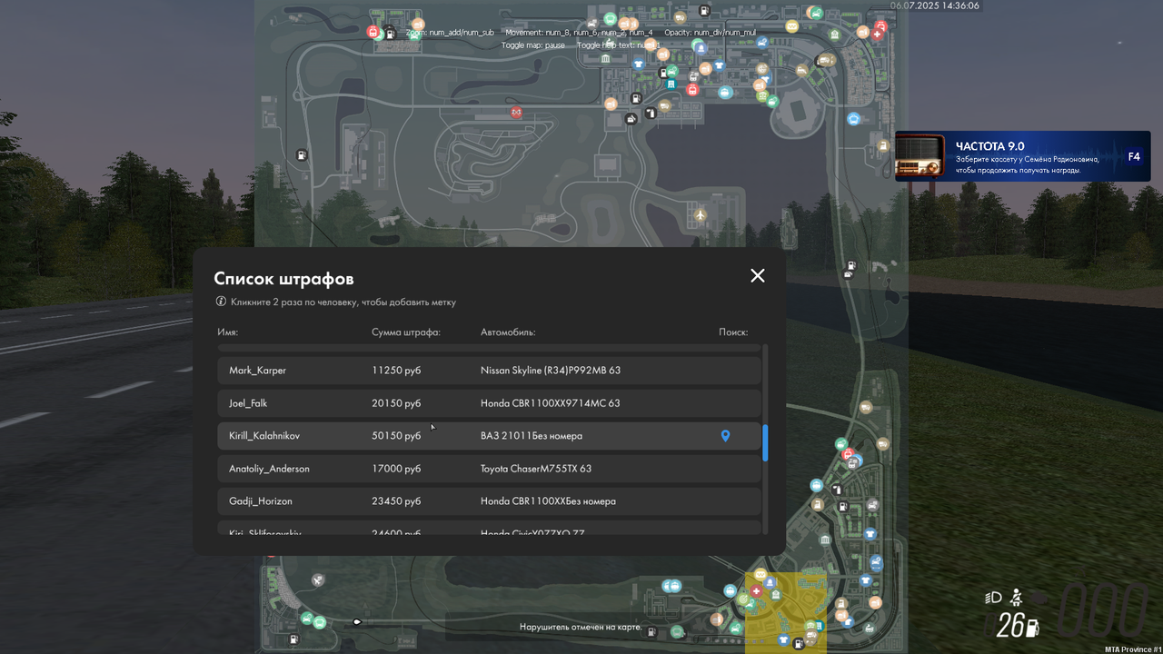Click the Список штрафов title
The height and width of the screenshot is (654, 1163).
283,279
